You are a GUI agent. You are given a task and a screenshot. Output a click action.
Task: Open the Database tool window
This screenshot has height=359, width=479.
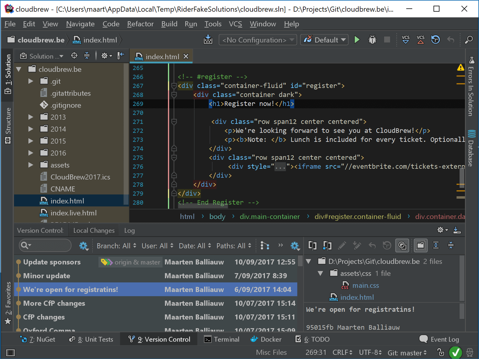click(x=471, y=148)
